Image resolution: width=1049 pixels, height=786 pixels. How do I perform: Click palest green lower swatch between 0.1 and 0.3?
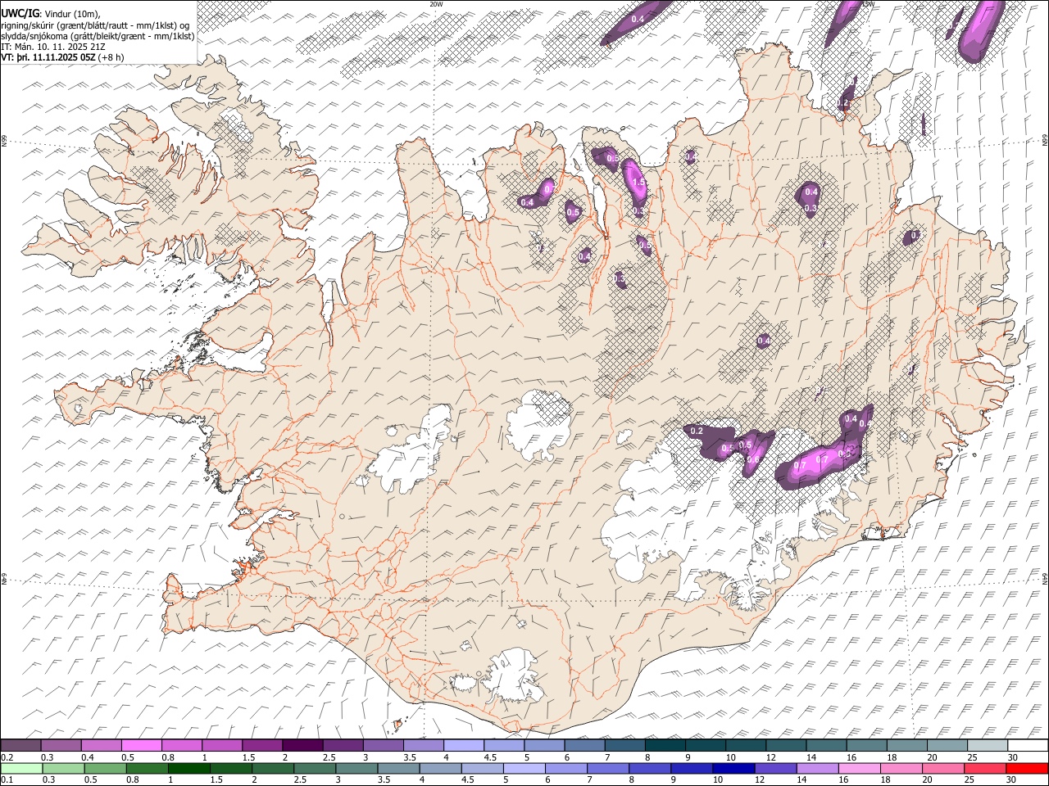pos(21,768)
